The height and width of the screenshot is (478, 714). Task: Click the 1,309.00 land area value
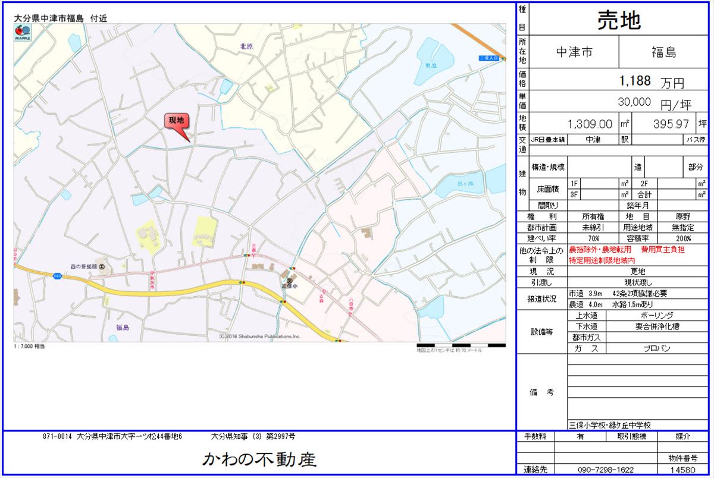pyautogui.click(x=590, y=124)
